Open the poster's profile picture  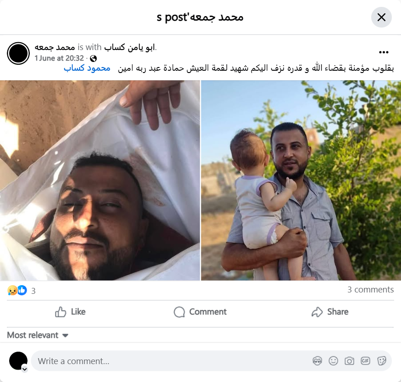click(x=18, y=53)
